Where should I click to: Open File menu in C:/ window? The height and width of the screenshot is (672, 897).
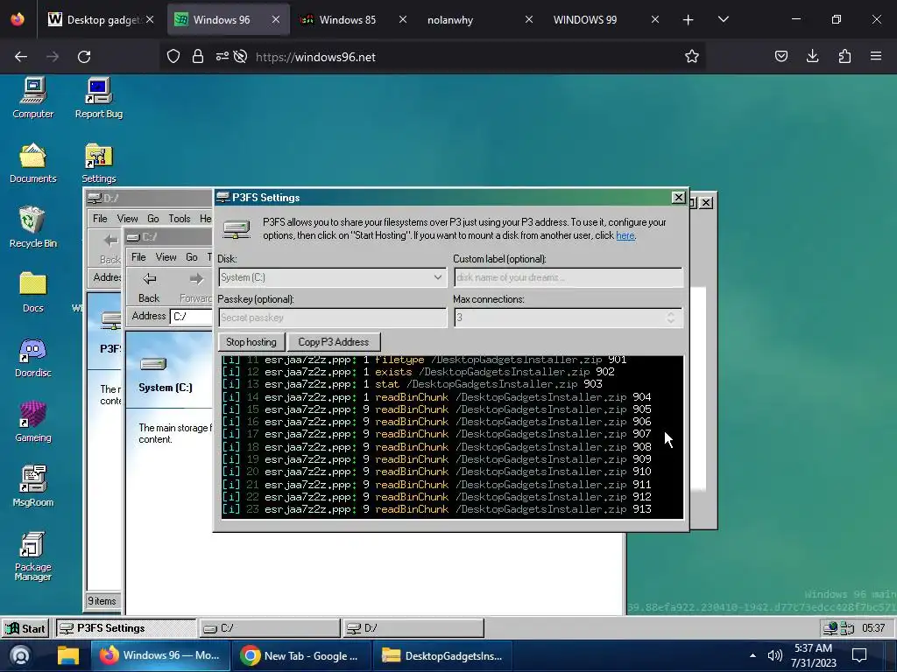(x=138, y=257)
